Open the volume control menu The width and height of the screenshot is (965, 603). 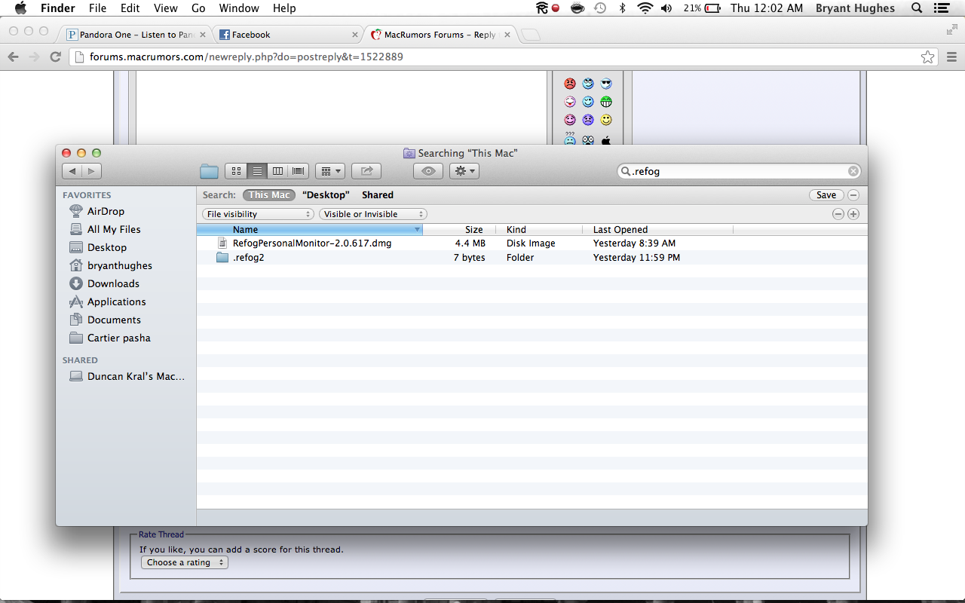coord(666,8)
